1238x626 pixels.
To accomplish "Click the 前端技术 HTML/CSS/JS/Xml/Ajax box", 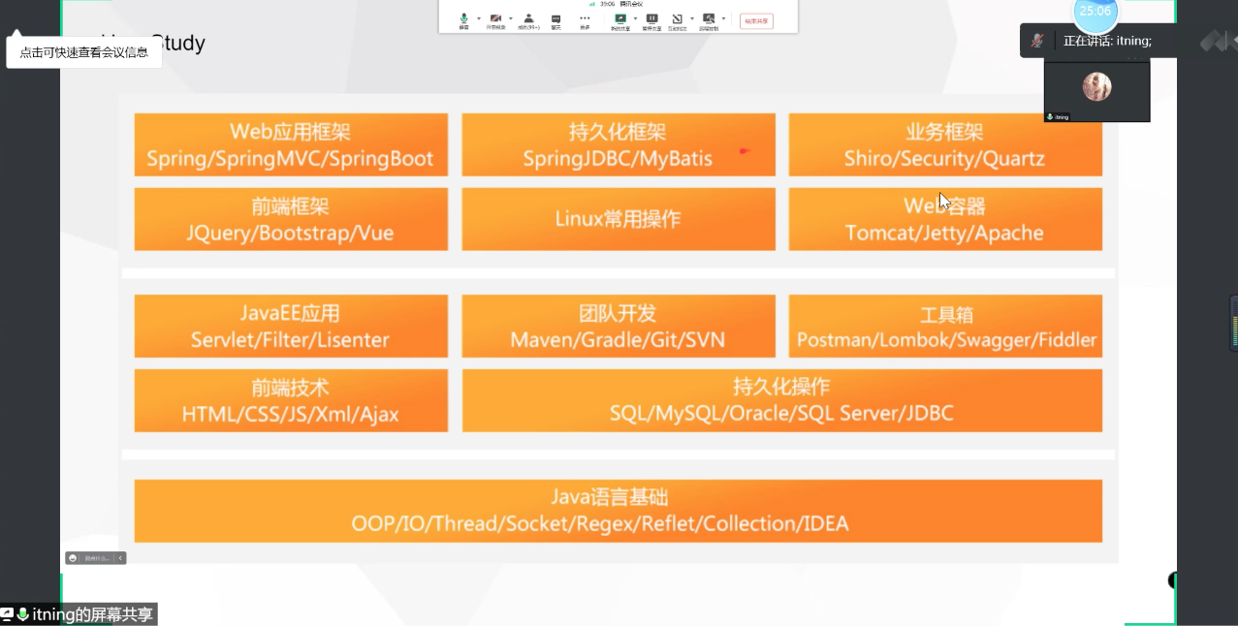I will pyautogui.click(x=291, y=400).
